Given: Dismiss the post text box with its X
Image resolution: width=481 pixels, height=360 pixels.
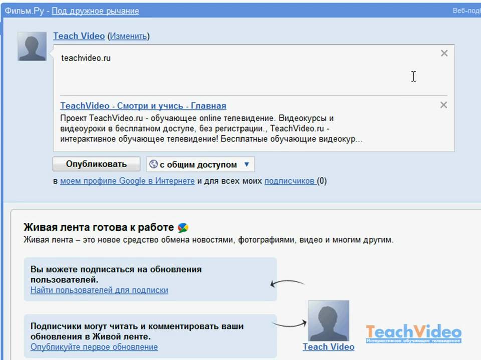Looking at the screenshot, I should (x=444, y=53).
